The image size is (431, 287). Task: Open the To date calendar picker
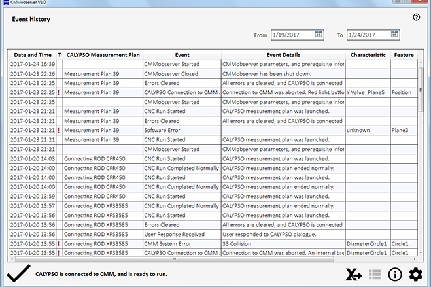click(x=394, y=35)
